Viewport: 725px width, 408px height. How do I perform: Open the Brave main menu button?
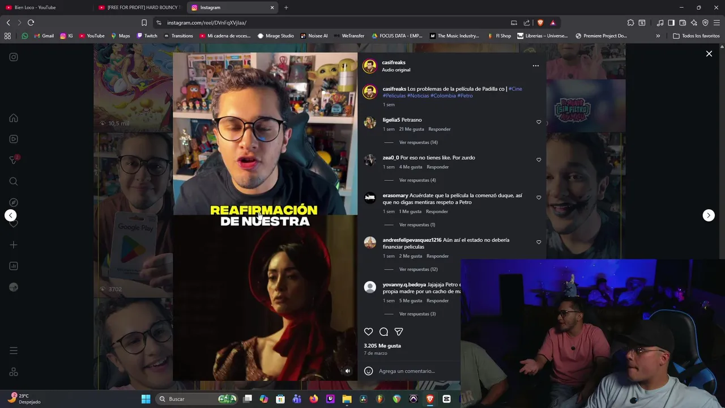717,23
